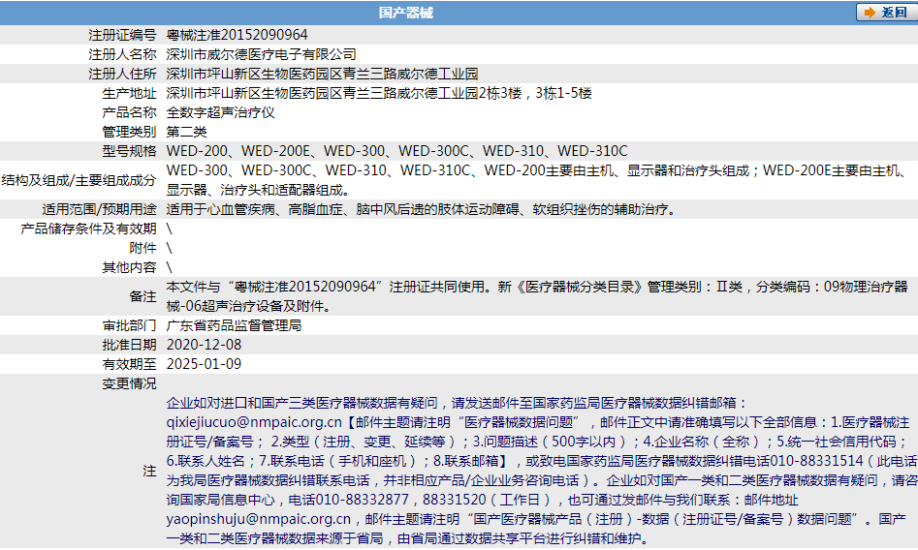This screenshot has height=550, width=918.
Task: Select the 注册人住所 address value
Action: (x=322, y=74)
